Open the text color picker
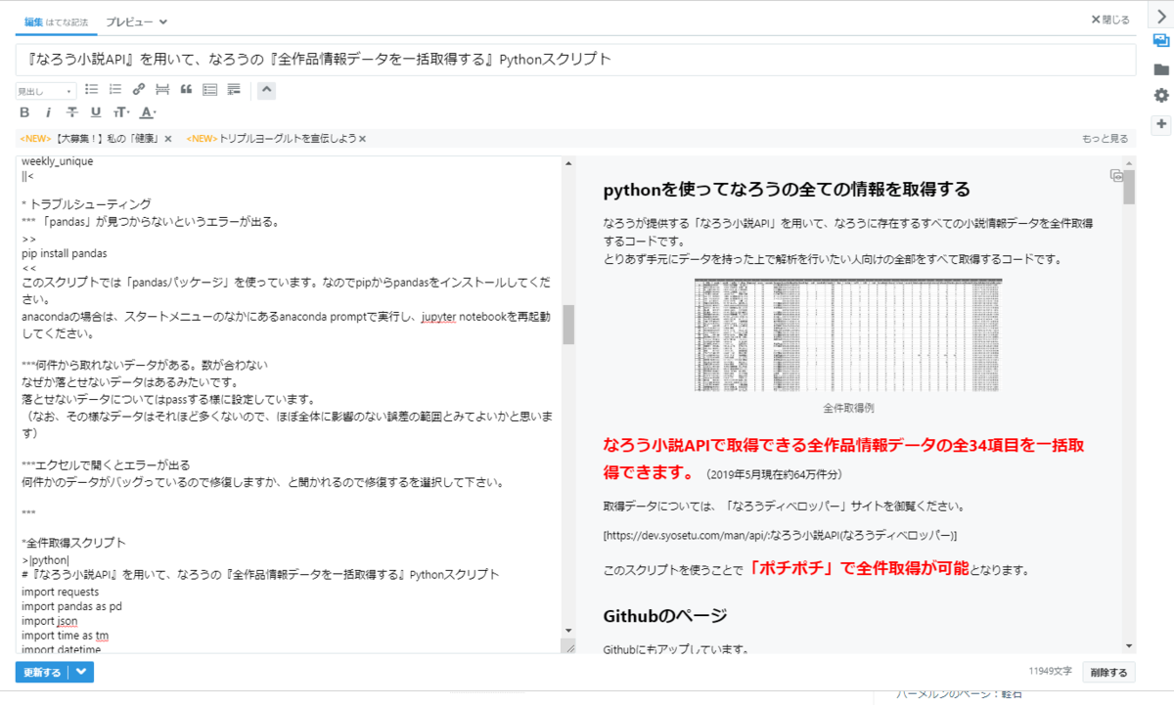Screen dimensions: 1174x705 [146, 111]
